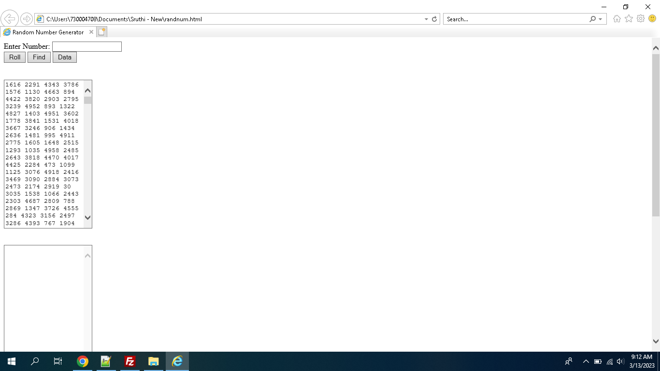The image size is (660, 371).
Task: Click the Enter Number input field
Action: [86, 46]
